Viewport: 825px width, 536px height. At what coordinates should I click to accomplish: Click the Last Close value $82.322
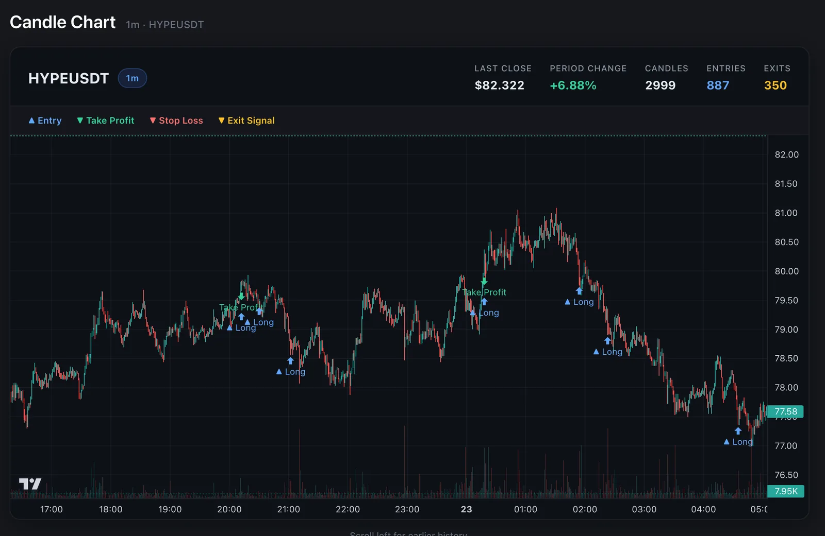click(x=499, y=85)
